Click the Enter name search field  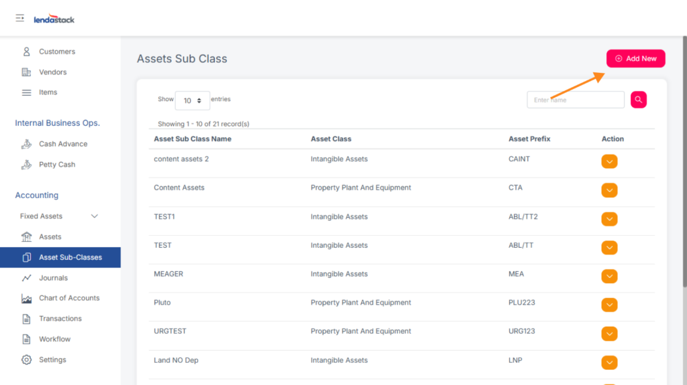pos(575,100)
